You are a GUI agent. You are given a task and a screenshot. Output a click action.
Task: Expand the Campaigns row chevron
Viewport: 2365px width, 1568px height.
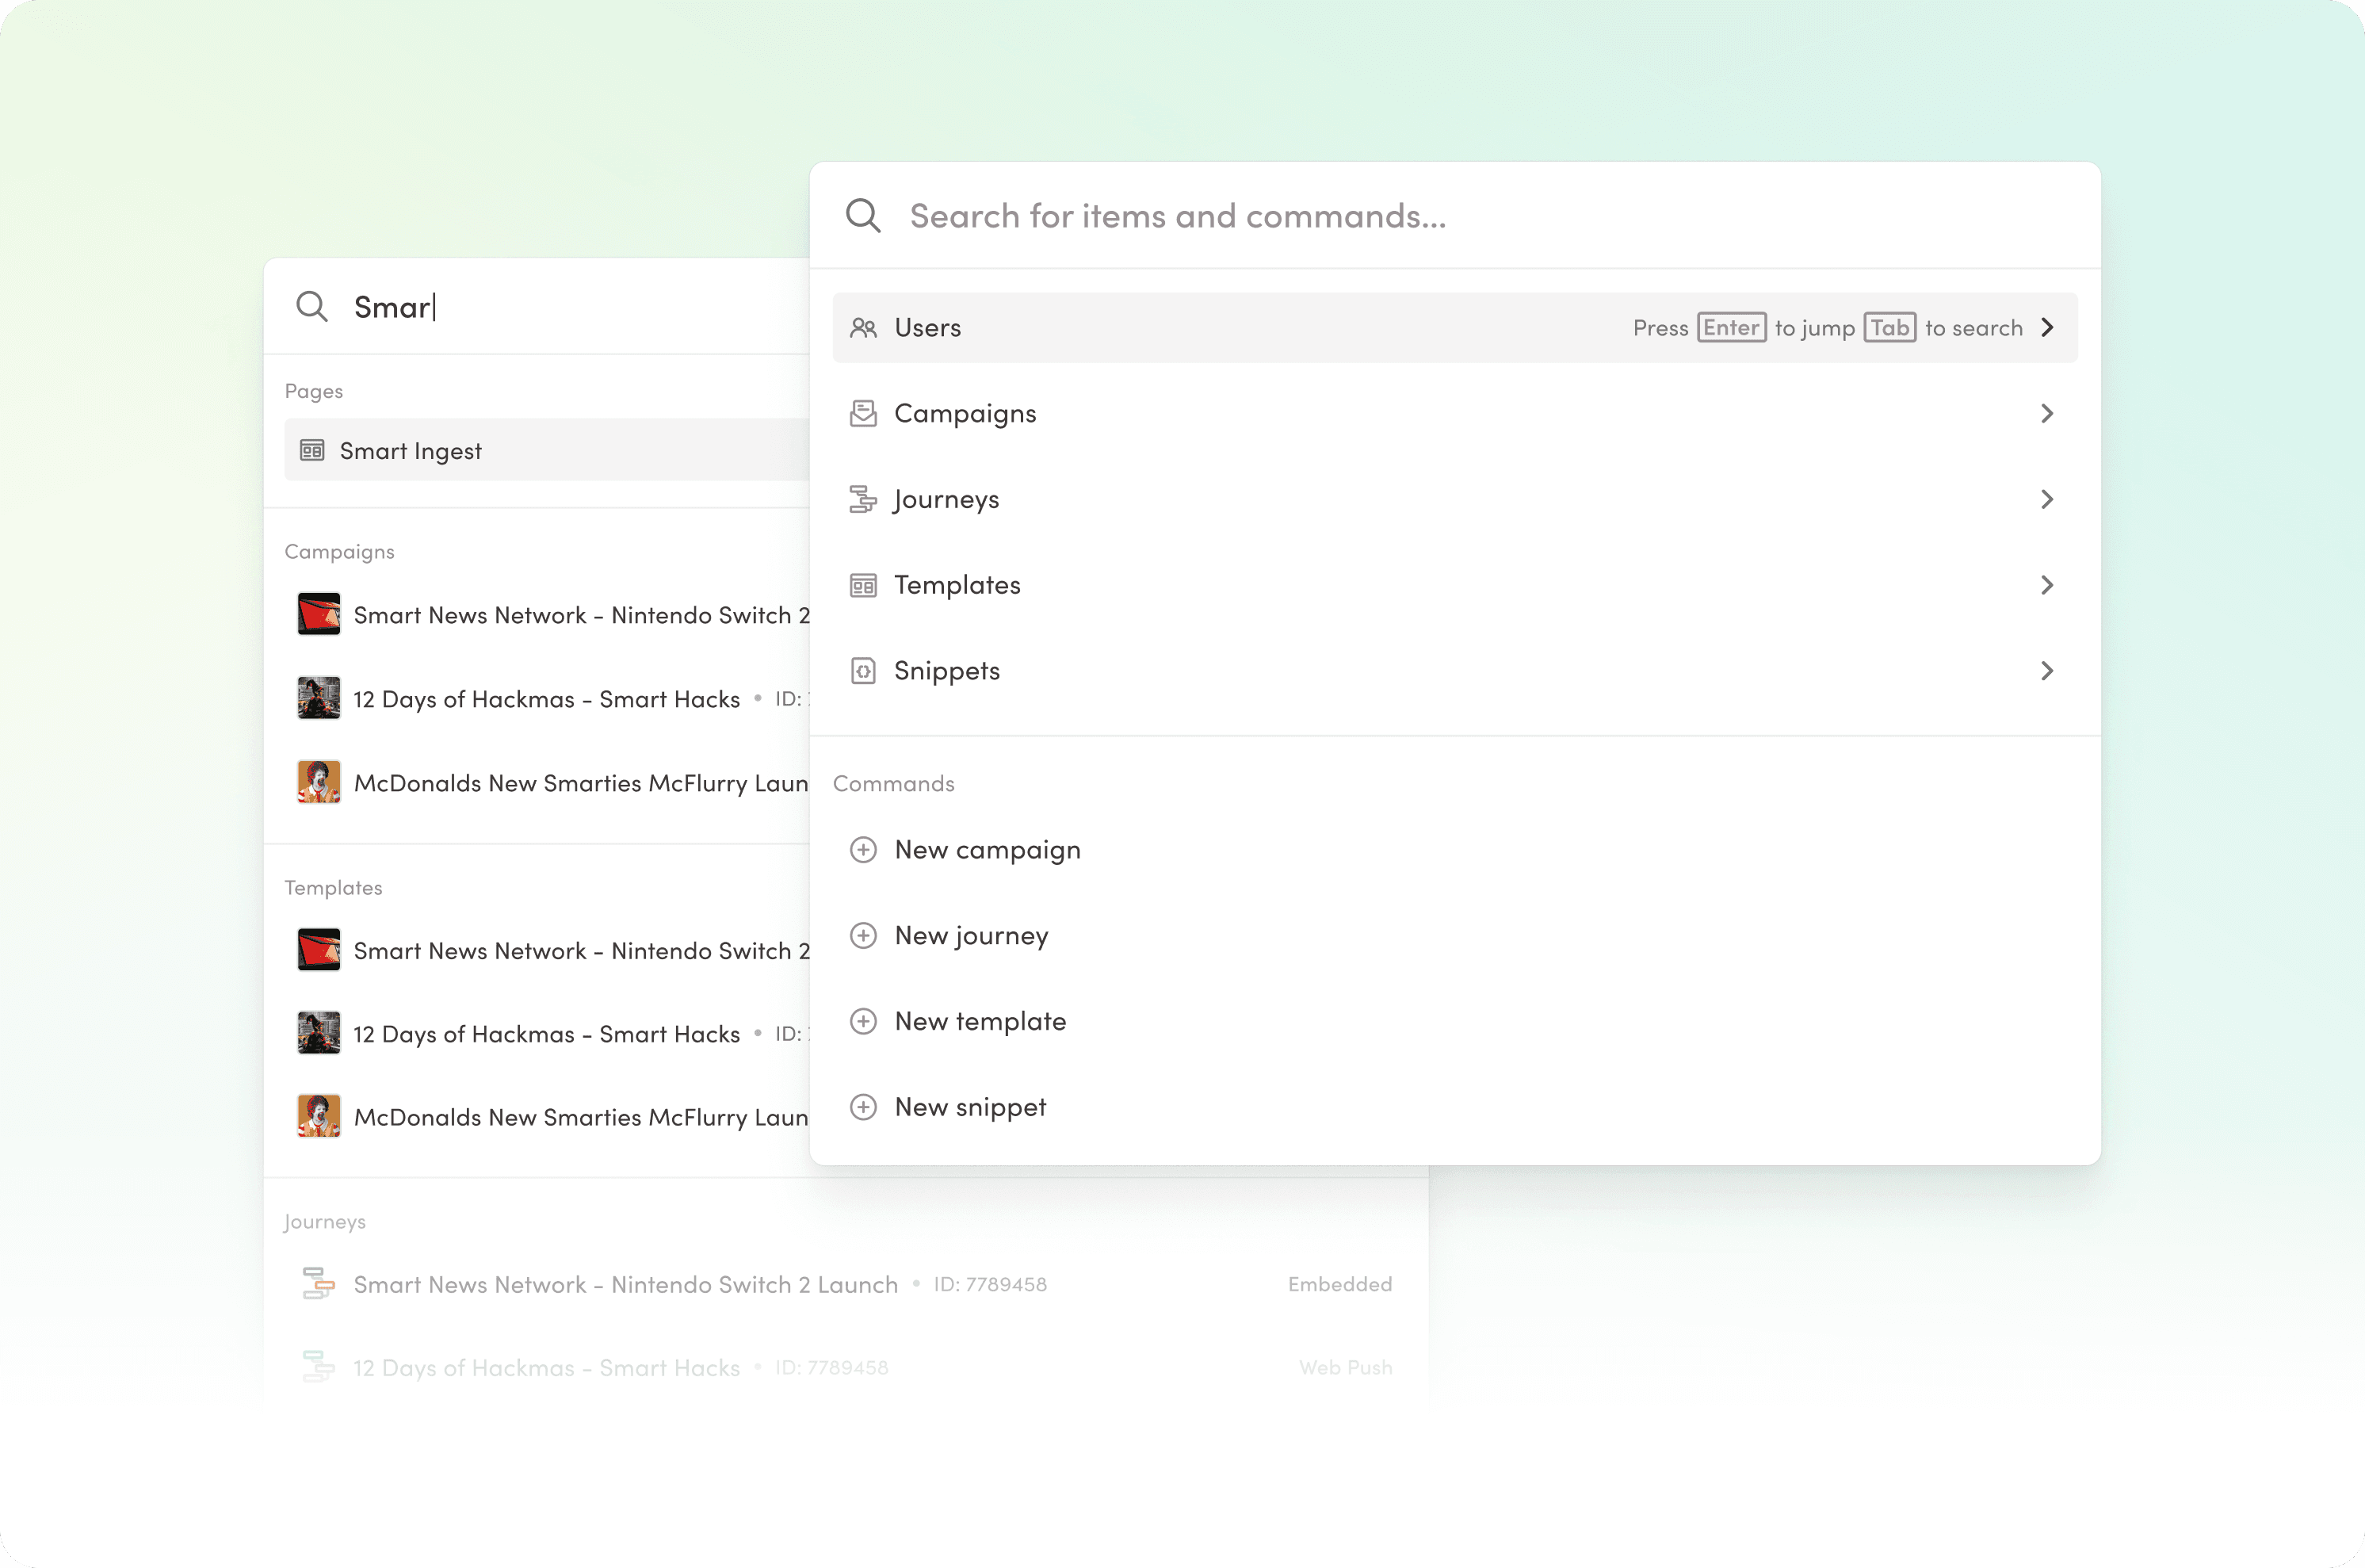pyautogui.click(x=2046, y=414)
